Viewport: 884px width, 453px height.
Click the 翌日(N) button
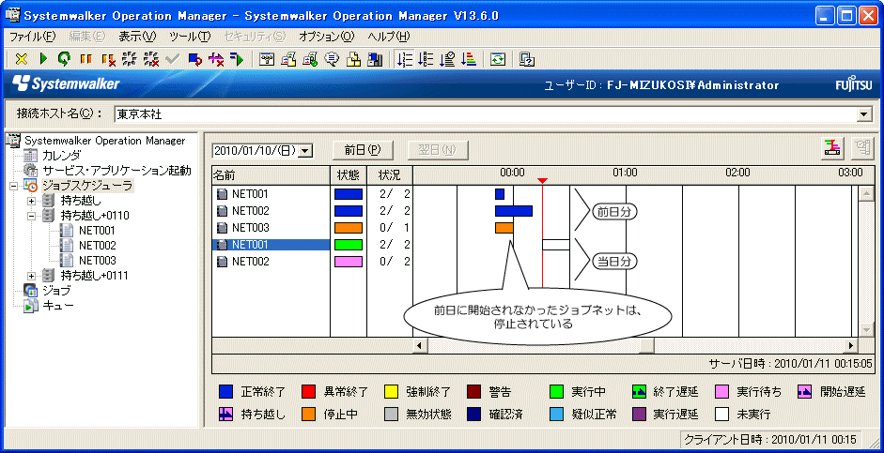[x=437, y=150]
